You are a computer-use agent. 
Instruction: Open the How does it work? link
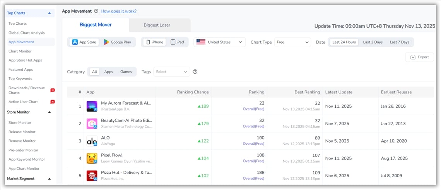click(x=118, y=11)
